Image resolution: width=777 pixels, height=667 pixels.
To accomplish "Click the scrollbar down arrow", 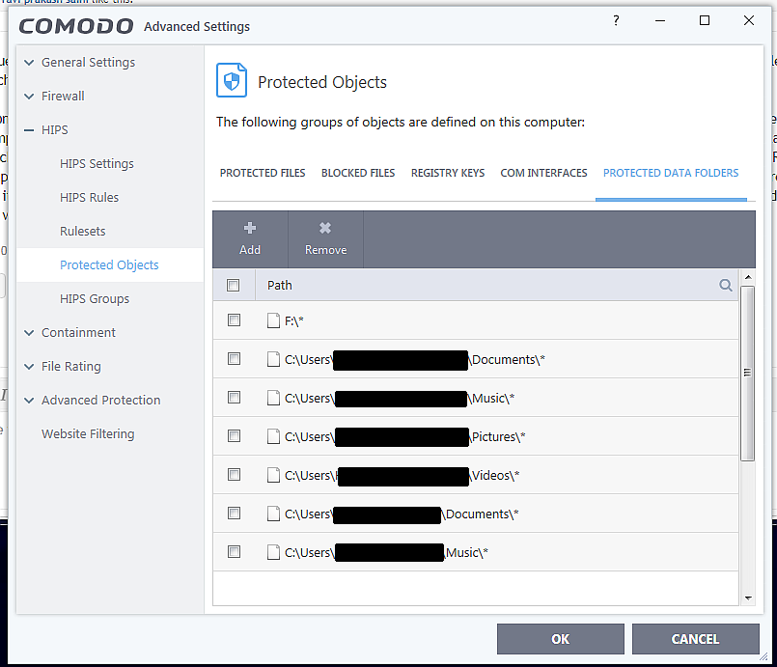I will point(748,598).
